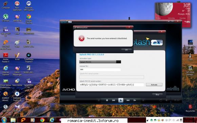Click the Next track button in Splash
Screen dimensions: 197x123
pos(128,100)
